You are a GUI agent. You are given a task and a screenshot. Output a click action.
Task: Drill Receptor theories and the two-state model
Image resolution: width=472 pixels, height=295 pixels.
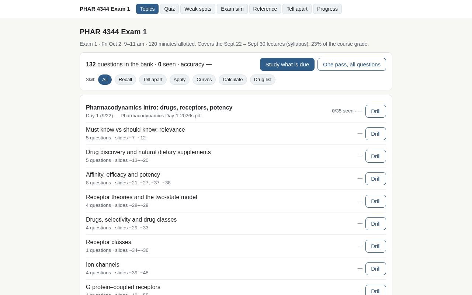click(376, 201)
